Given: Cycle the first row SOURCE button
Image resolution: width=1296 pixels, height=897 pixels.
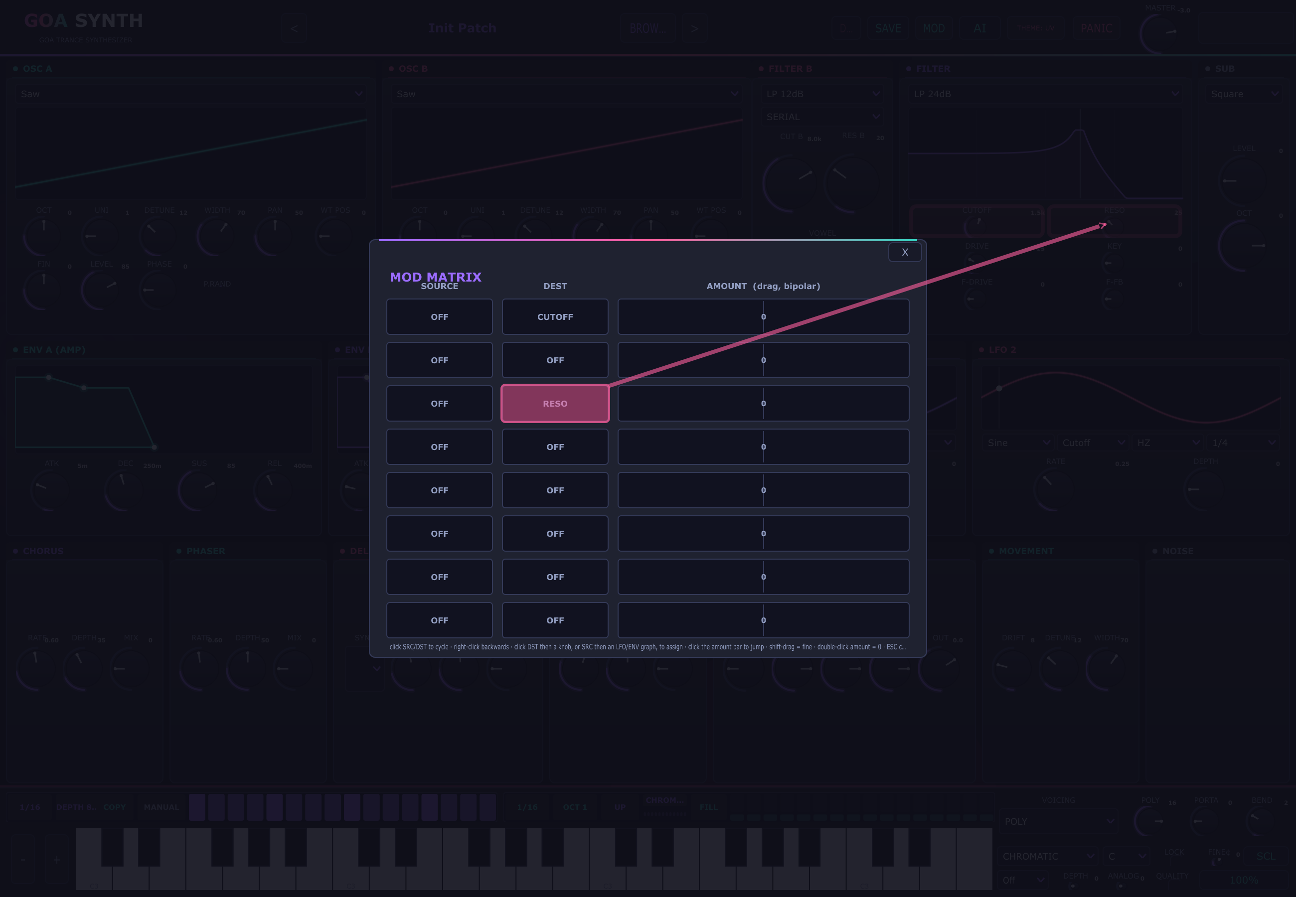Looking at the screenshot, I should pyautogui.click(x=440, y=317).
